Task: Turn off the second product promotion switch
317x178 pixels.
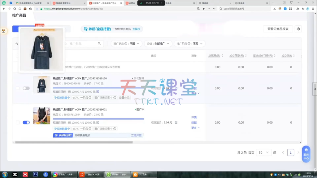Action: tap(26, 123)
